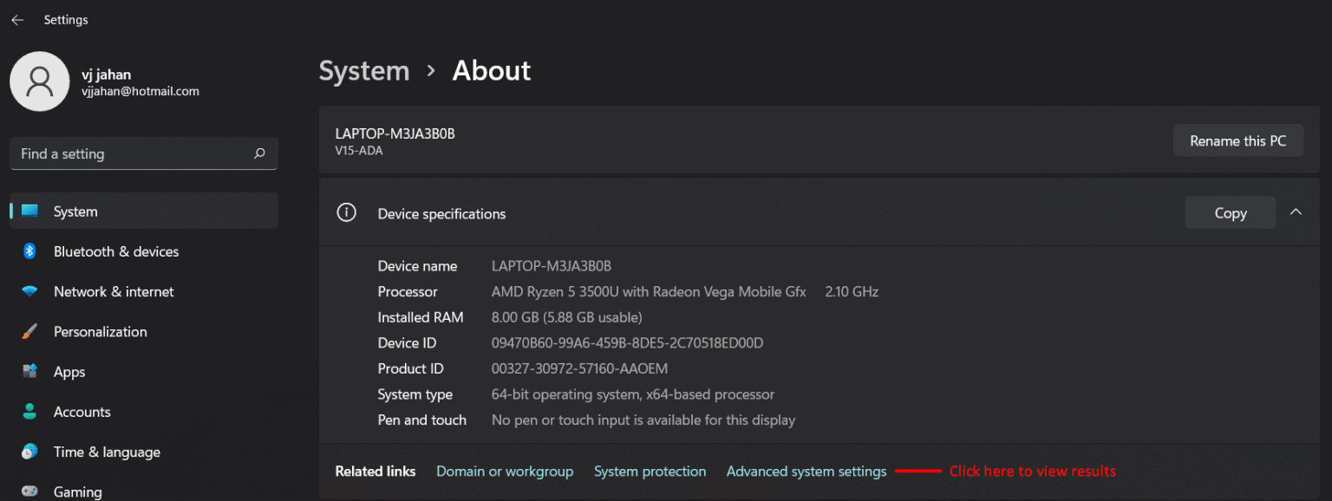Click the back arrow at top left
Screen dimensions: 1332x501
[17, 19]
